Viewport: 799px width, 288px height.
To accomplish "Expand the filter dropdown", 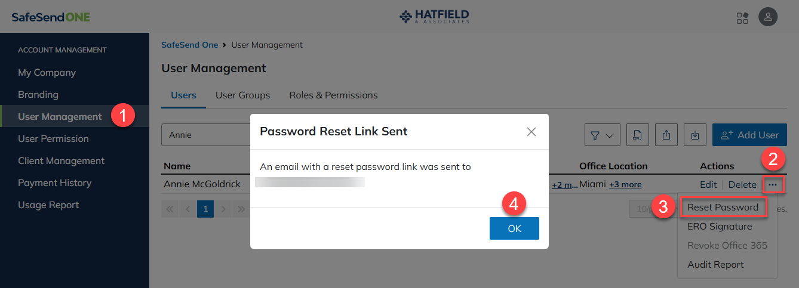I will click(x=602, y=135).
